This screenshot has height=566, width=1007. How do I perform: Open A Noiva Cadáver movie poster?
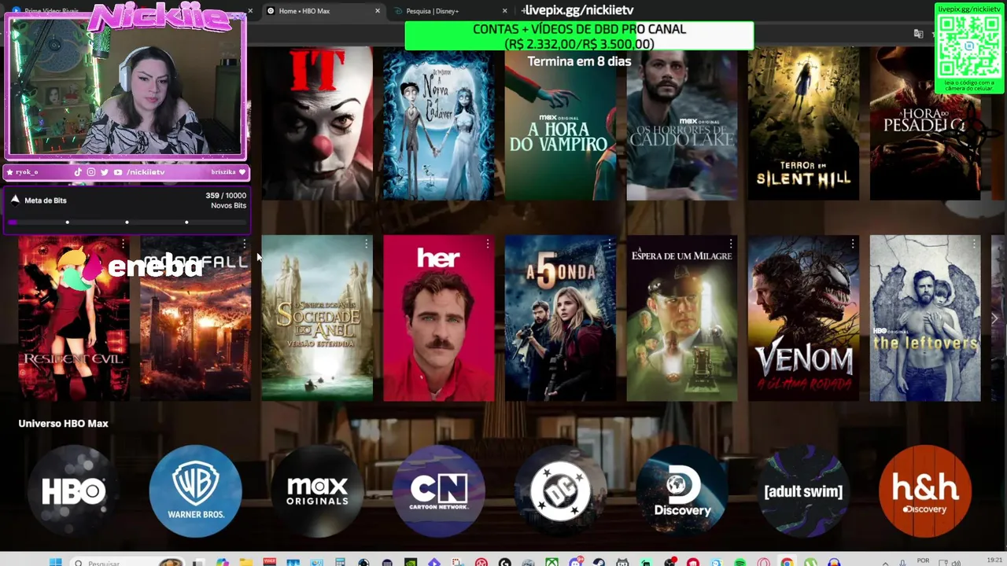click(x=439, y=123)
